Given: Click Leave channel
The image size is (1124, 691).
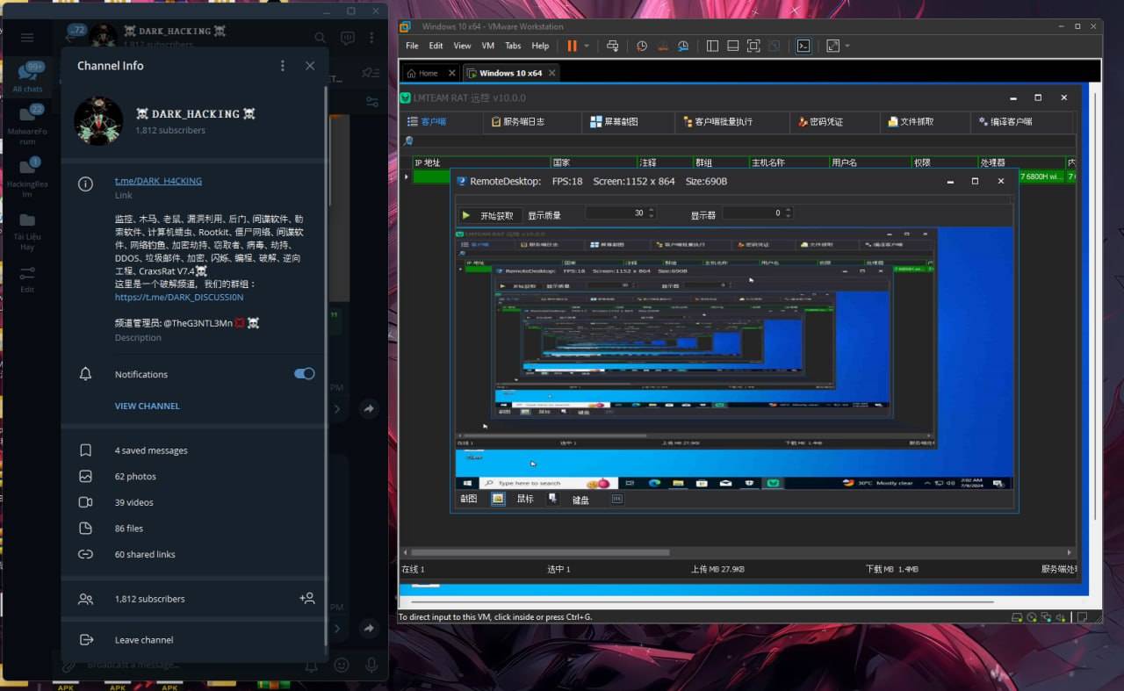Looking at the screenshot, I should tap(193, 640).
